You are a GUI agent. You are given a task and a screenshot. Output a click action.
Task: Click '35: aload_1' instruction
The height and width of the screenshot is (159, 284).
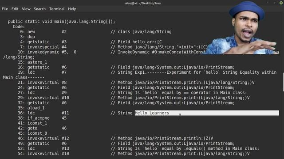(31, 108)
